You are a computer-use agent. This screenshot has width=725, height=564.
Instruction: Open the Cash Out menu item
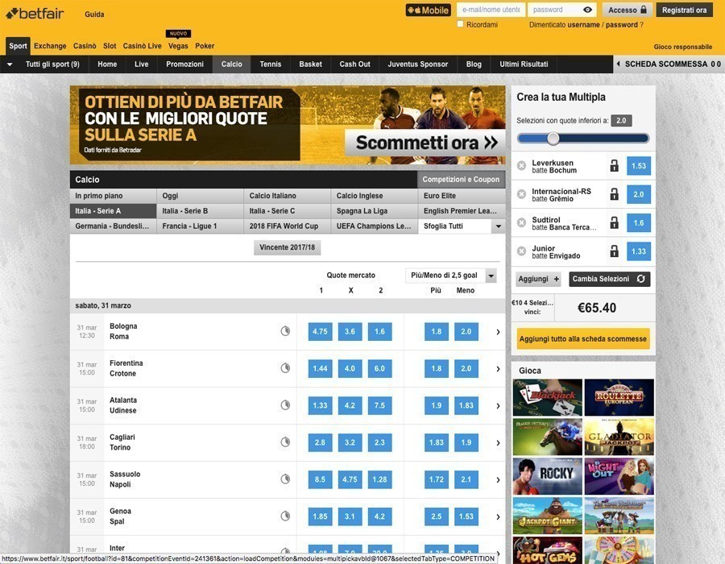(x=354, y=64)
